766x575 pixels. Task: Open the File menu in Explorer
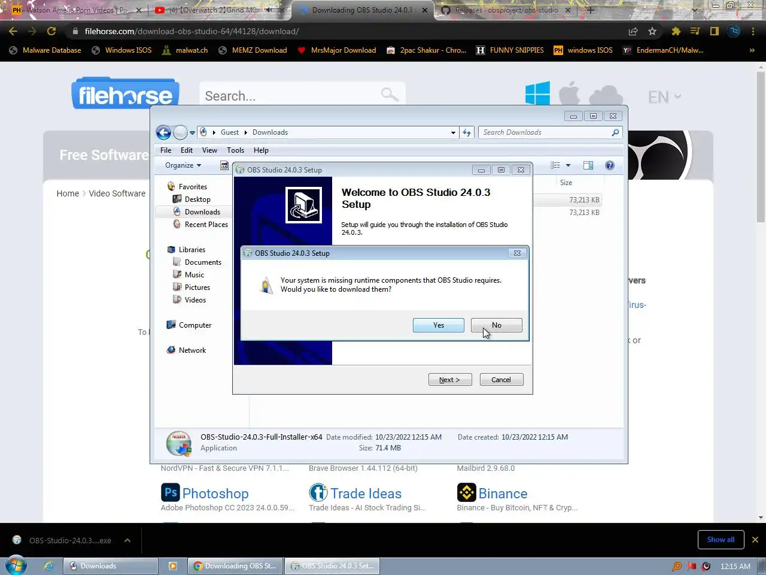(166, 150)
